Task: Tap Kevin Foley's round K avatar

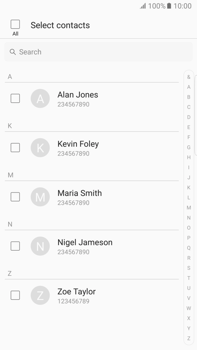Action: 40,148
